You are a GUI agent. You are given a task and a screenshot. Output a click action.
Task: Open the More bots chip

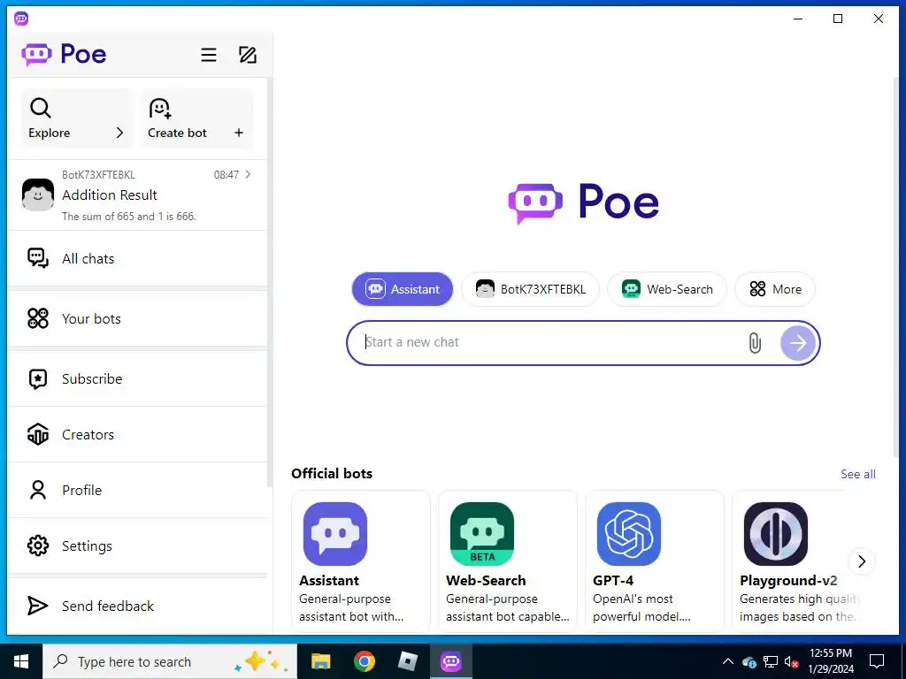click(x=775, y=289)
